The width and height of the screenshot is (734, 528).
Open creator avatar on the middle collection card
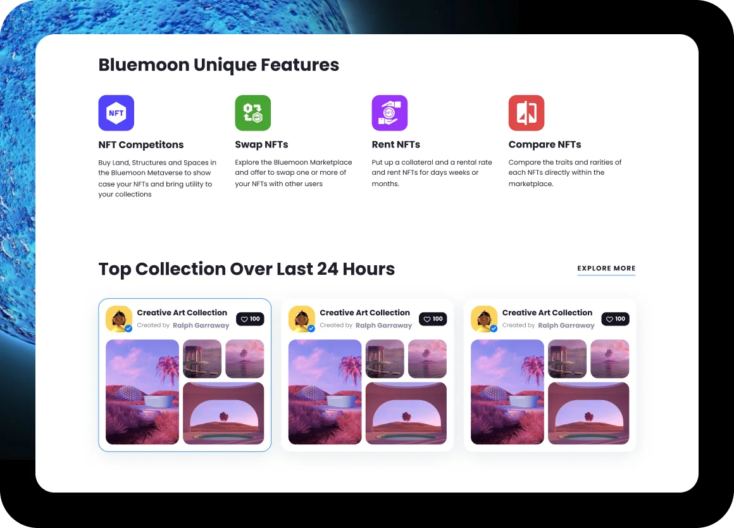click(x=302, y=319)
